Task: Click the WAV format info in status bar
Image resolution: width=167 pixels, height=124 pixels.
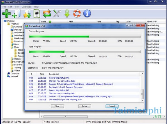Action: [x=107, y=122]
